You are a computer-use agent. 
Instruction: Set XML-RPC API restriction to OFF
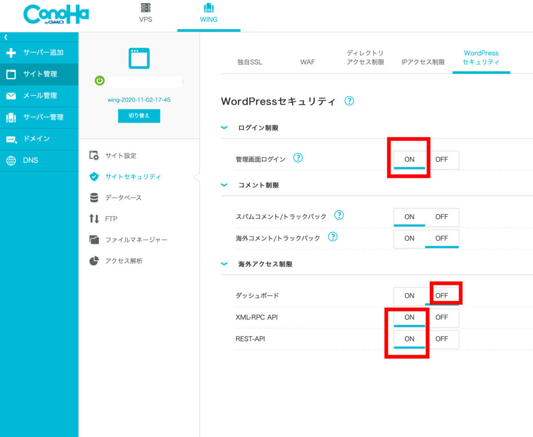[441, 317]
